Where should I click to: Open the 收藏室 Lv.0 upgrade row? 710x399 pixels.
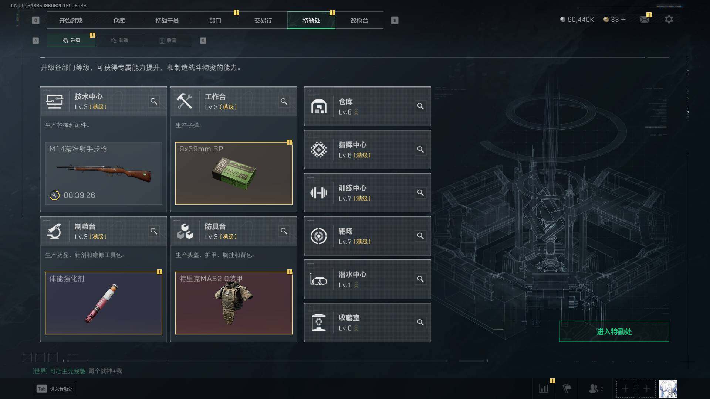pyautogui.click(x=367, y=323)
